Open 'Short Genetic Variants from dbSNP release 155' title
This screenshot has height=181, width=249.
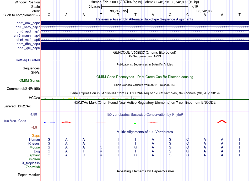click(x=145, y=85)
